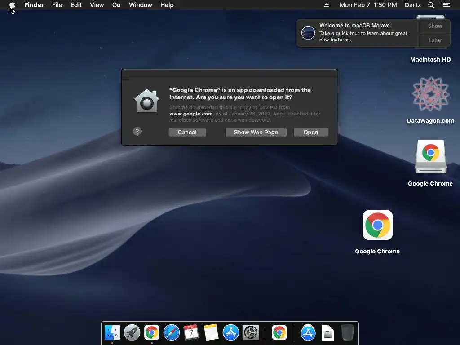Click second Chrome icon right of Dock divider

pos(279,333)
